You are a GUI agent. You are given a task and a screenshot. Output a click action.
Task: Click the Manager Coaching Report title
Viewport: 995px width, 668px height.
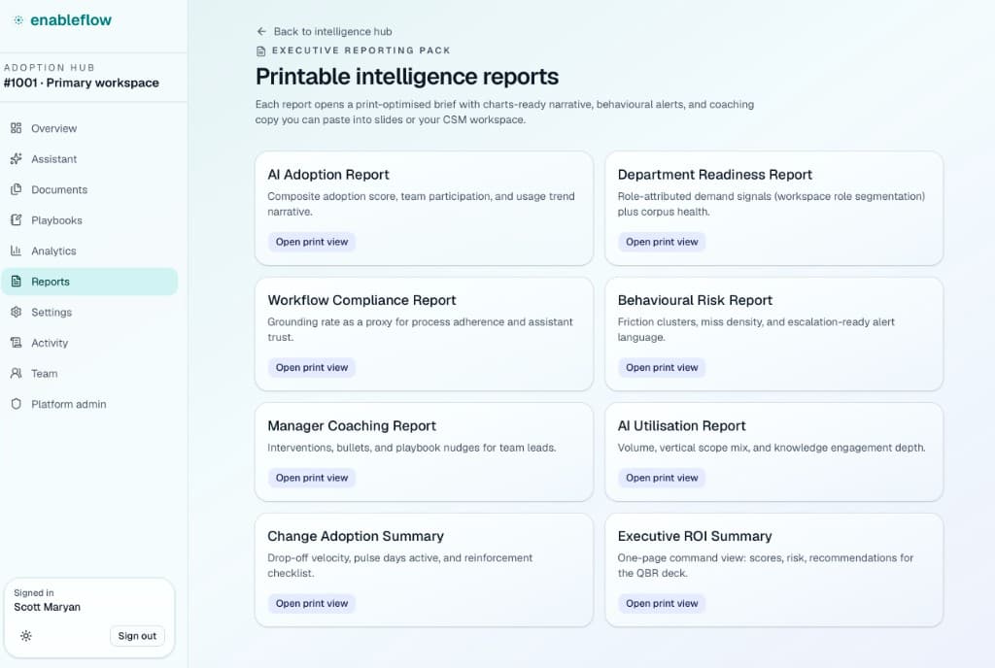[x=352, y=425]
